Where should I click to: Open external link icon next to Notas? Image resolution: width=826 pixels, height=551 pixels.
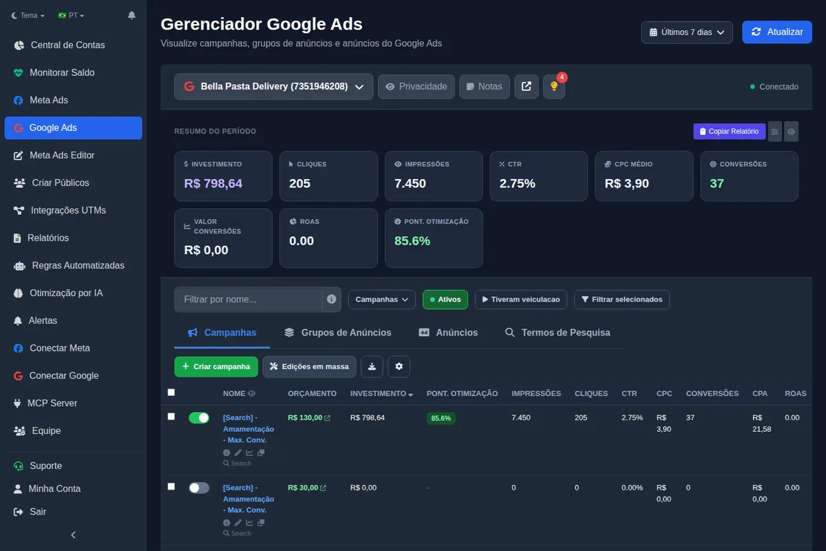[527, 87]
